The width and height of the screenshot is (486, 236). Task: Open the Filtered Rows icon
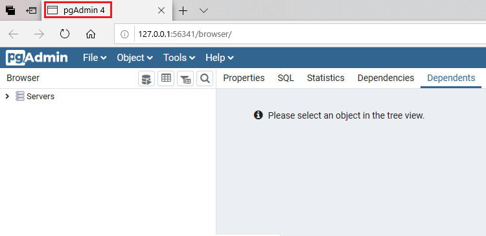[x=185, y=78]
